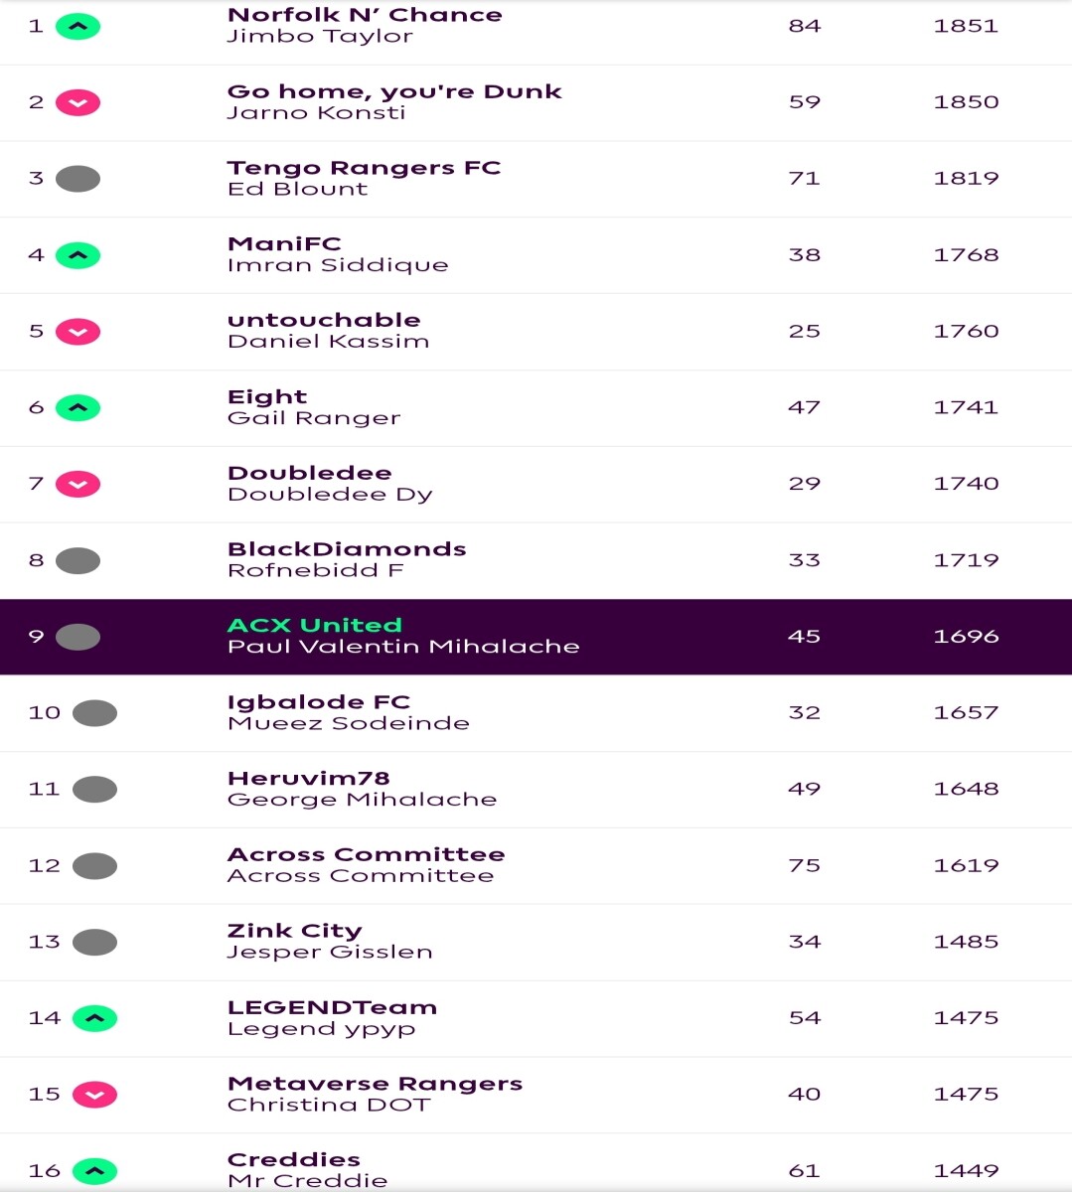Click the pink rank-down icon beside untouchable

click(77, 332)
